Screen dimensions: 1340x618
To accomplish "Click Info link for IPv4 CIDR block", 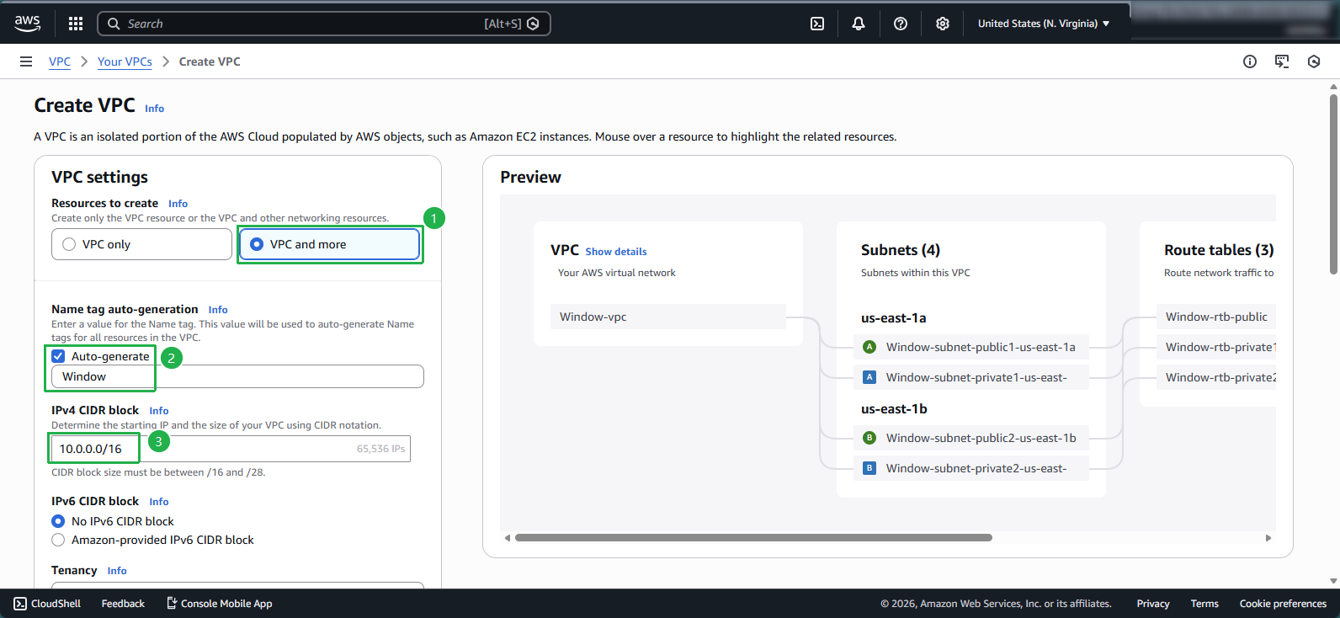I will click(x=159, y=411).
